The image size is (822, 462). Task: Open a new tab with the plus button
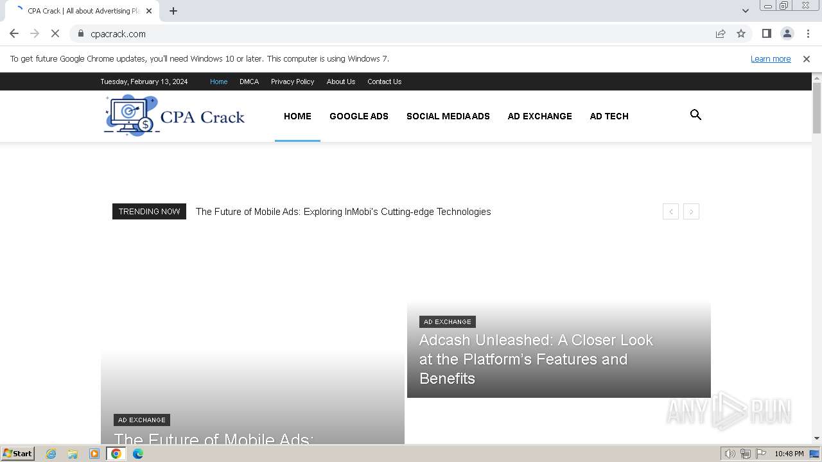coord(173,11)
